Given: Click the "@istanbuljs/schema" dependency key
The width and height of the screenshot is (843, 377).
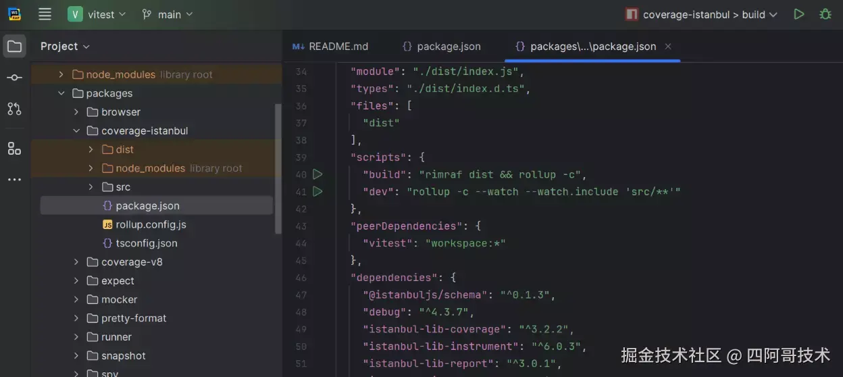Looking at the screenshot, I should click(425, 295).
